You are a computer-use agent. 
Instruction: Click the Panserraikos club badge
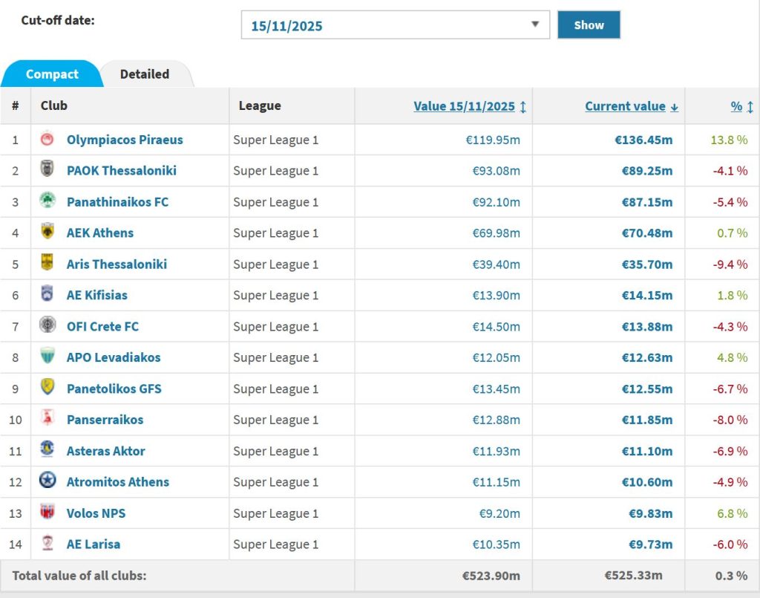(x=46, y=420)
